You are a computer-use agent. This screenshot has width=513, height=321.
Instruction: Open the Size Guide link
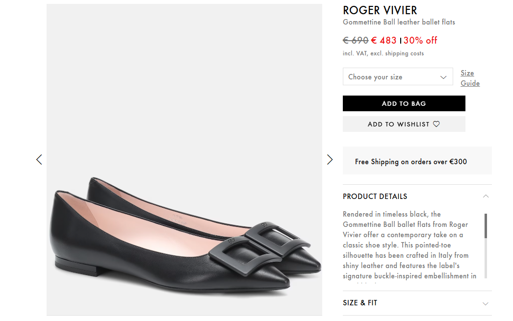coord(469,78)
